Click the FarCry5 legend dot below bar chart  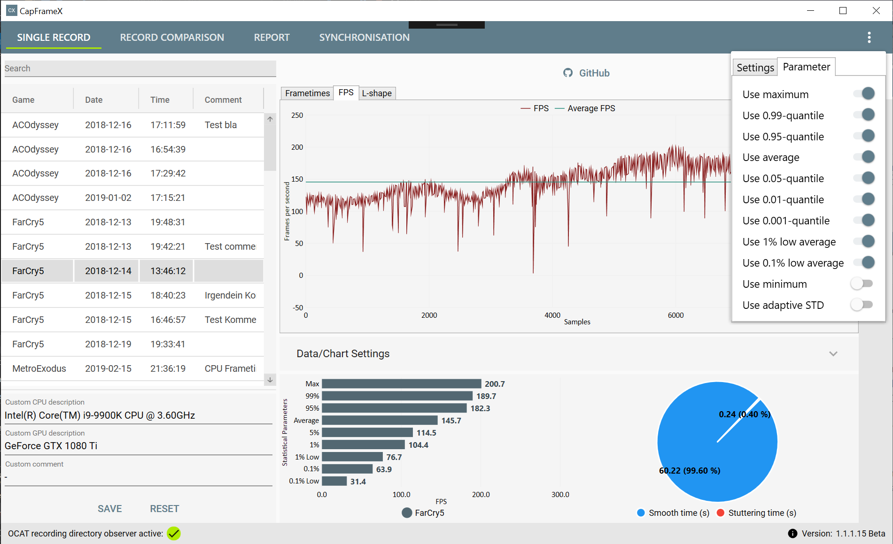point(407,513)
